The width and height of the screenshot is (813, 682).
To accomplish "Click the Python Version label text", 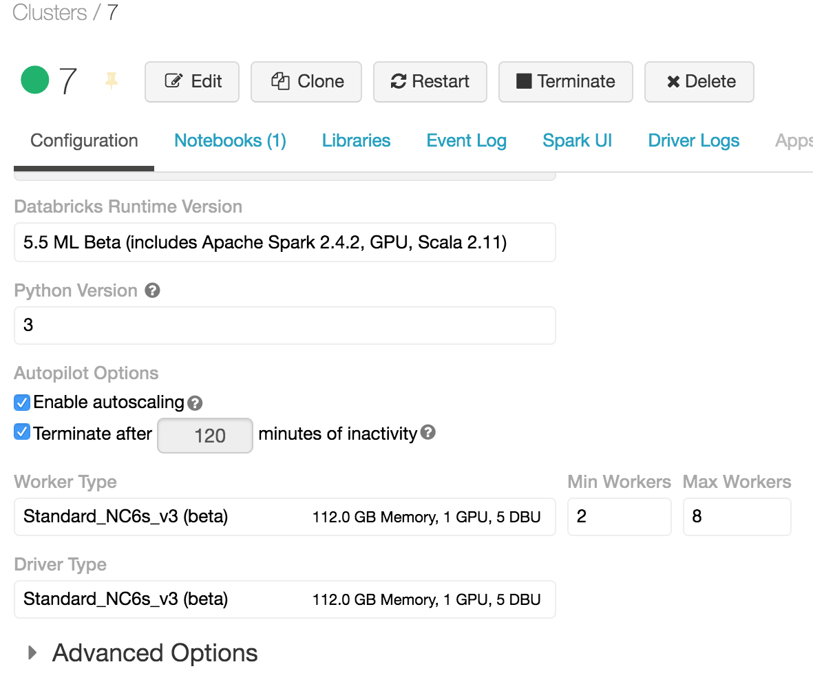I will coord(76,290).
